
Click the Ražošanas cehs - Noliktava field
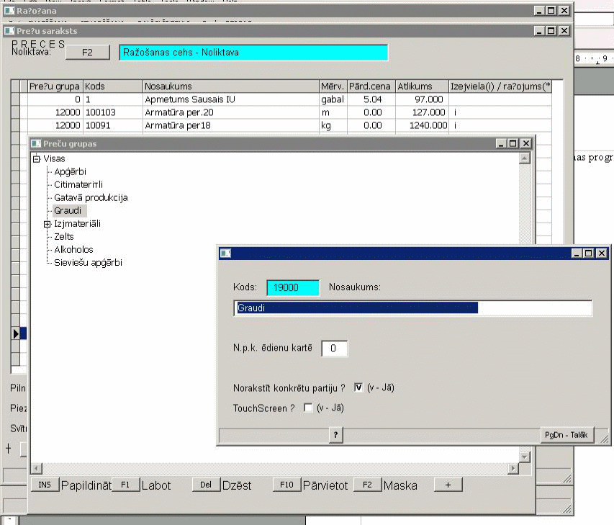[253, 53]
